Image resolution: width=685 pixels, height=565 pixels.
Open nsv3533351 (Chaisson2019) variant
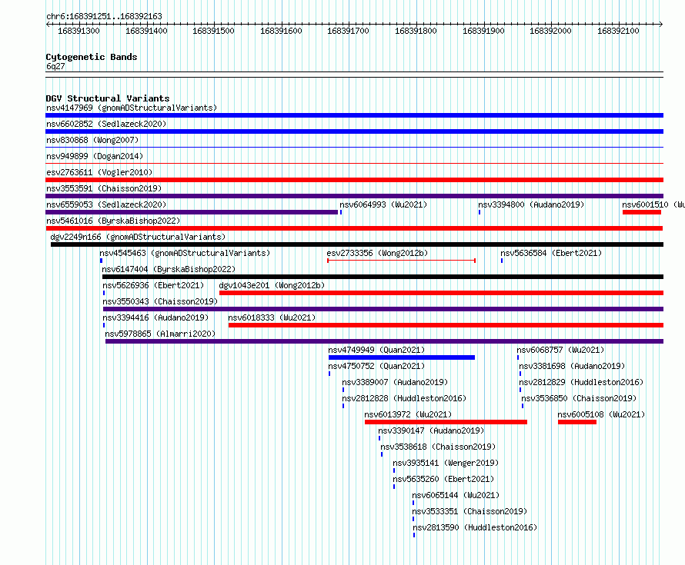click(469, 511)
